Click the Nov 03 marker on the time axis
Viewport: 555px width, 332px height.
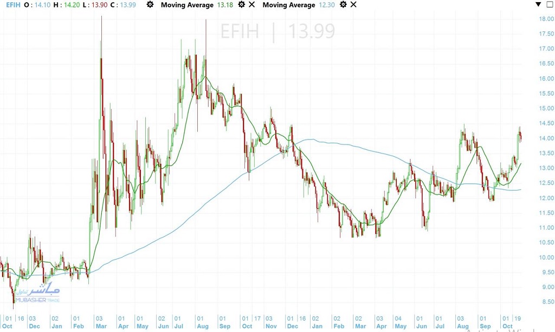point(269,322)
